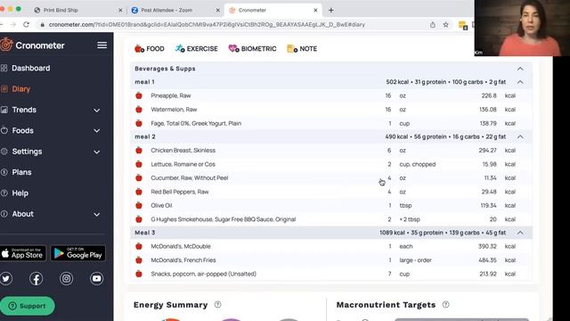Add a FOOD entry
Viewport: 570px width, 321px height.
point(149,49)
